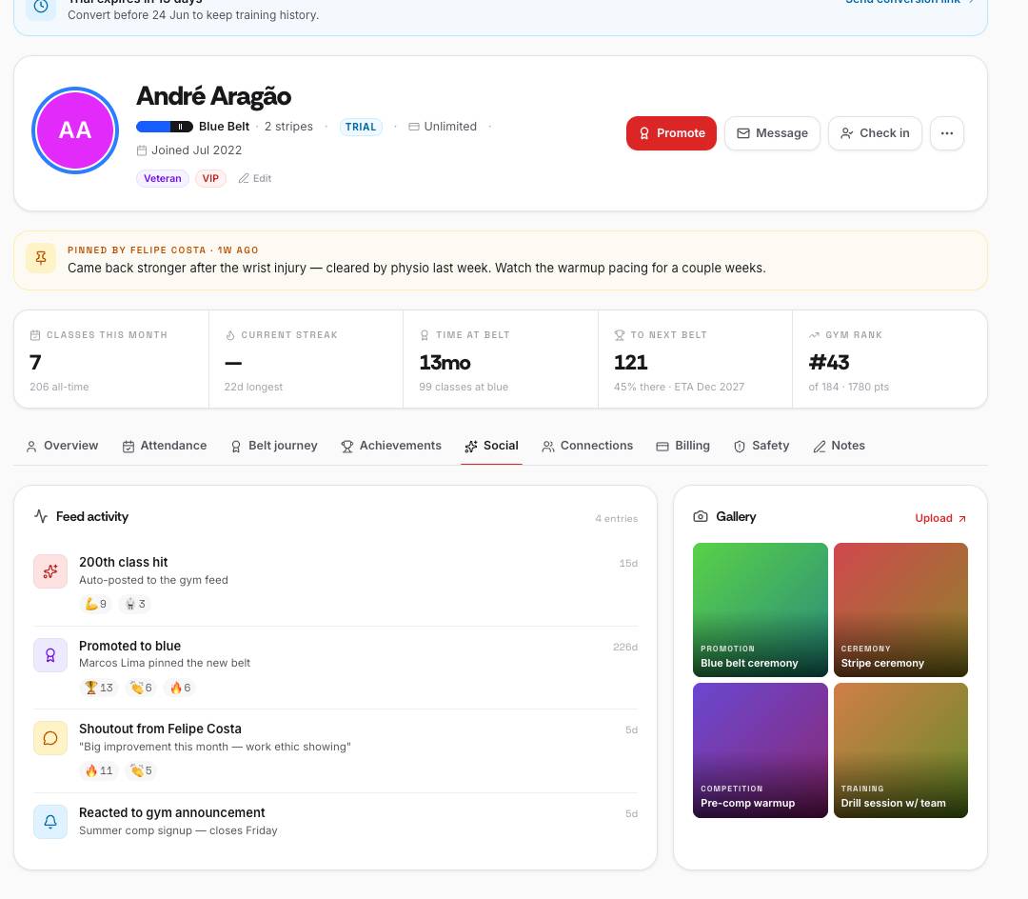Click the award icon by Time at belt

click(425, 335)
